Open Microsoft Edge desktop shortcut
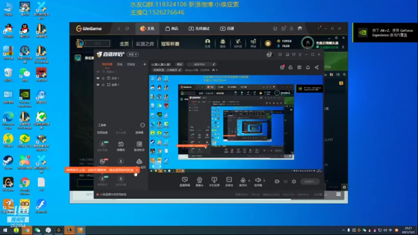This screenshot has height=235, width=418. [x=8, y=121]
